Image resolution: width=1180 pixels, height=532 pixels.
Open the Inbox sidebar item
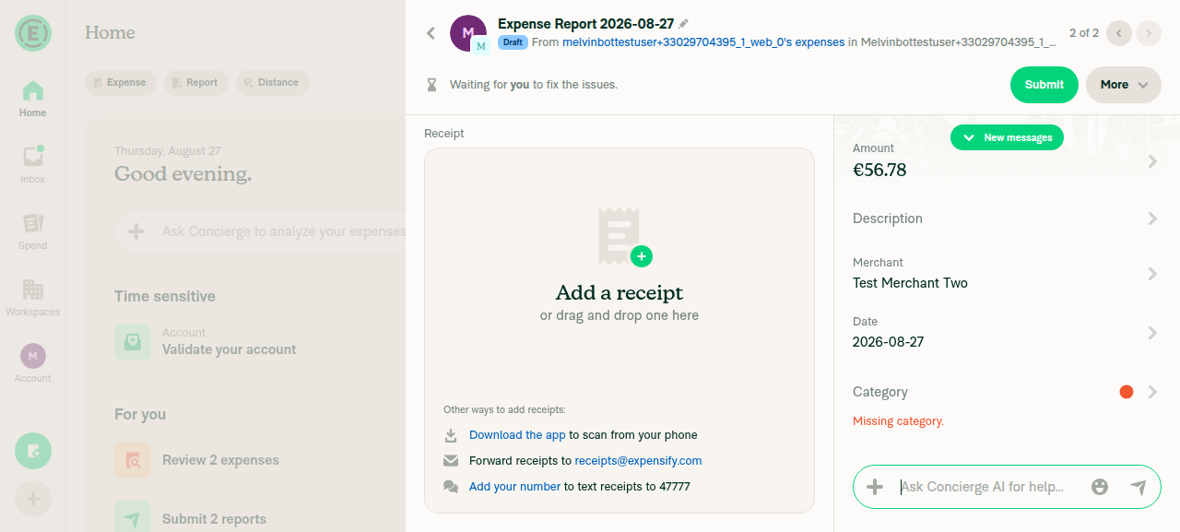[x=33, y=166]
